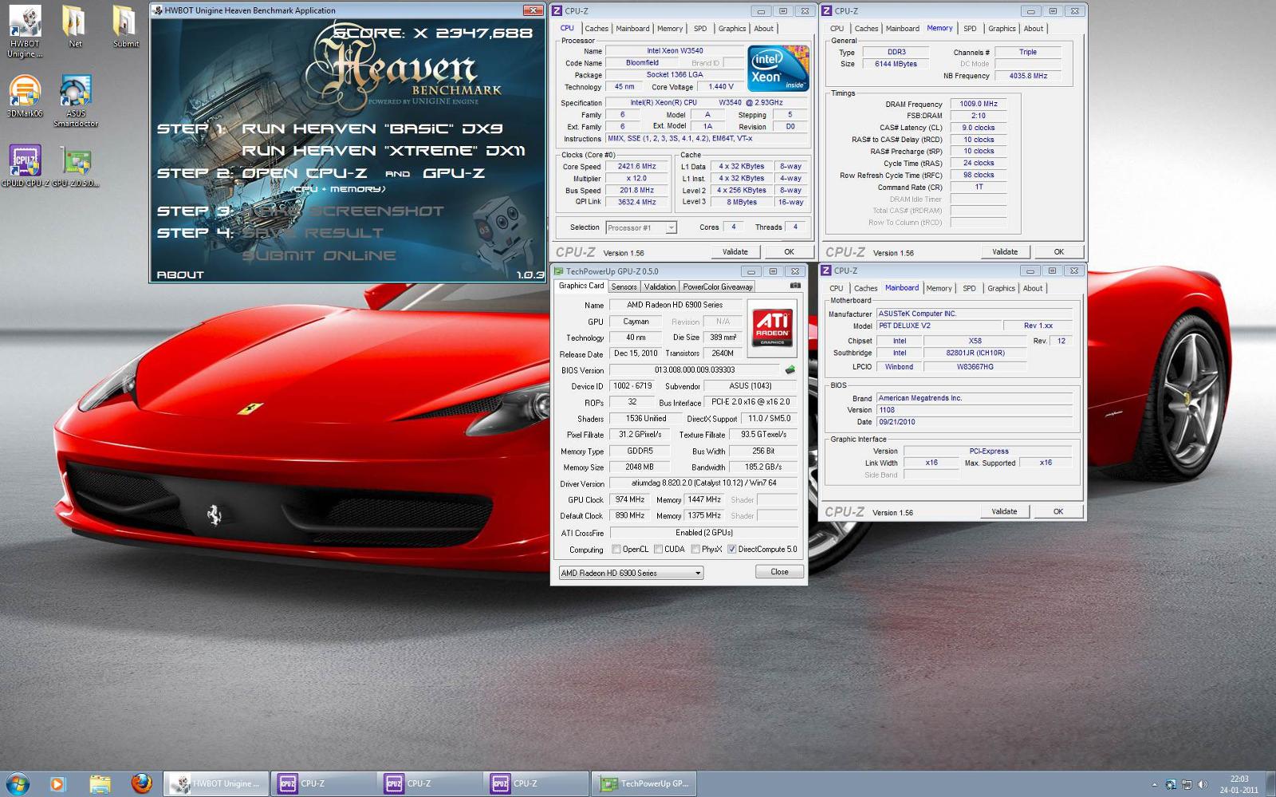
Task: Click Mainboard Model P6T DELUXE V2 field
Action: 938,326
